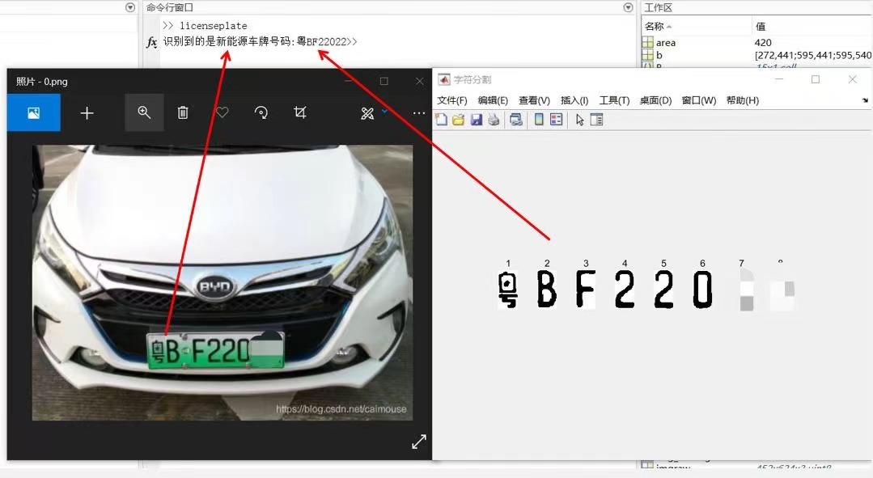Image resolution: width=873 pixels, height=478 pixels.
Task: Select the Edit Plot arrow tool
Action: pos(579,120)
